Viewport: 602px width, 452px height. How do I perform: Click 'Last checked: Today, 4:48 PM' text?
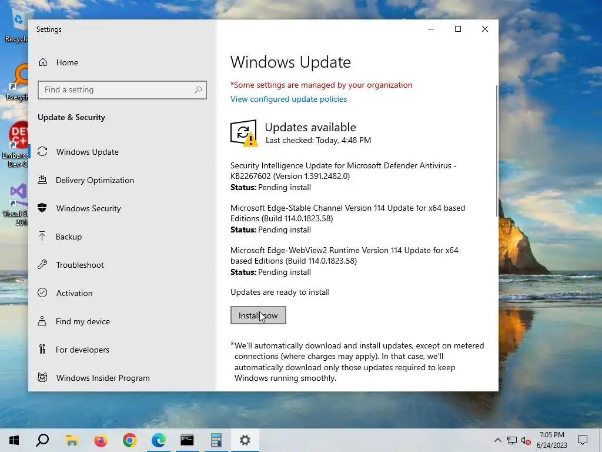coord(318,140)
